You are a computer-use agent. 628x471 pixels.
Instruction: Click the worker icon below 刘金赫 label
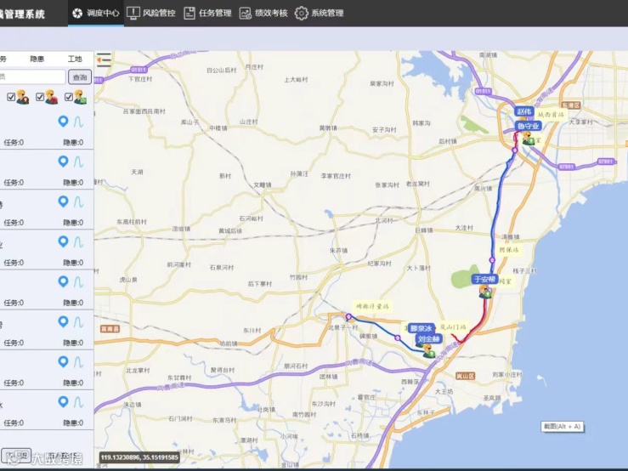click(429, 351)
